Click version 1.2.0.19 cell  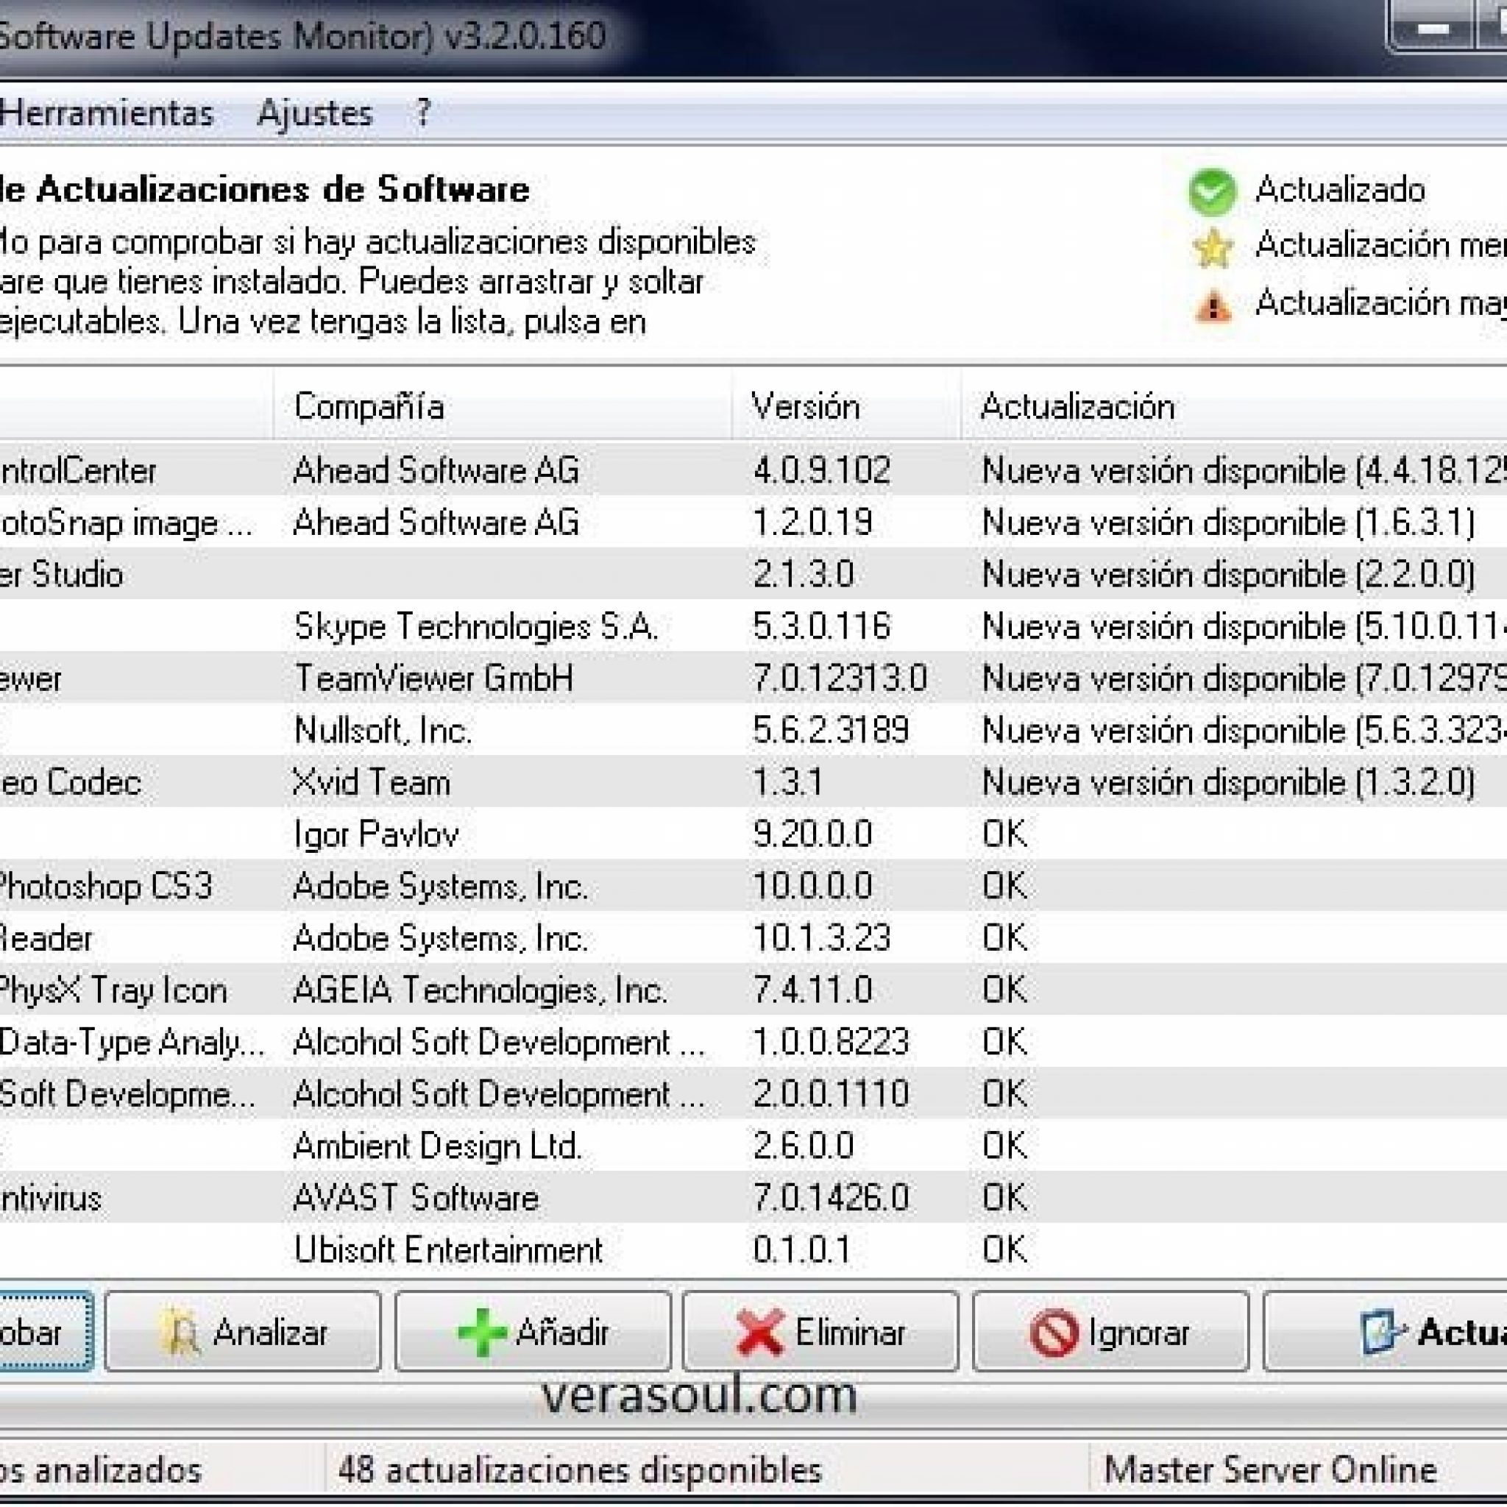[x=812, y=522]
